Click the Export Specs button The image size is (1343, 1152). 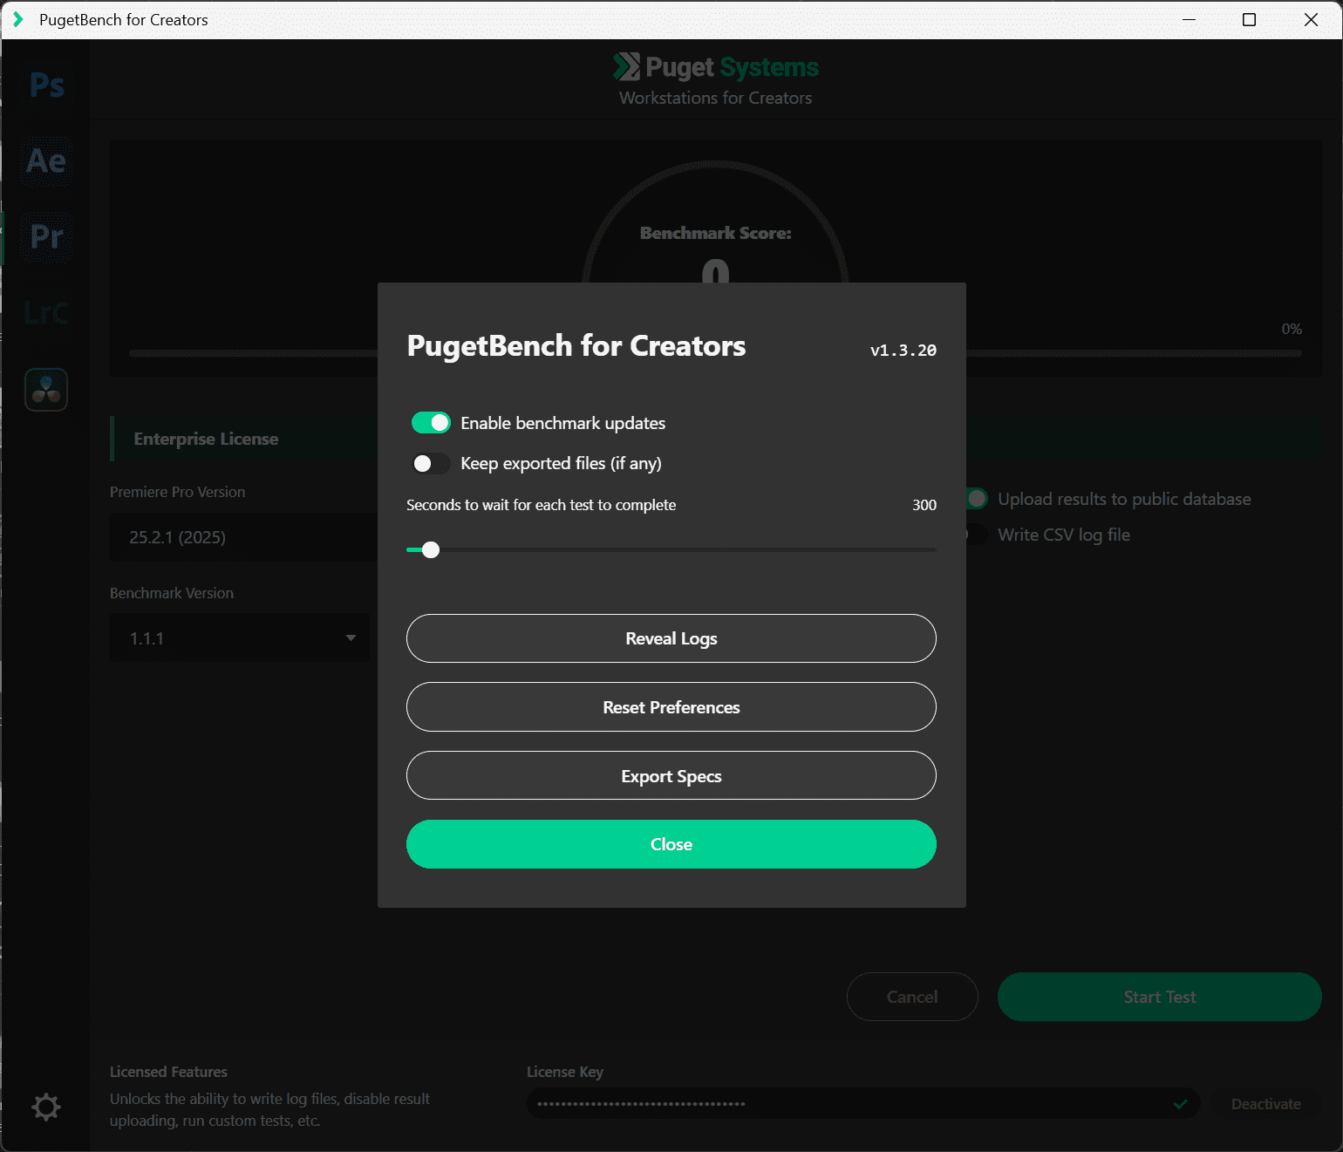point(671,776)
